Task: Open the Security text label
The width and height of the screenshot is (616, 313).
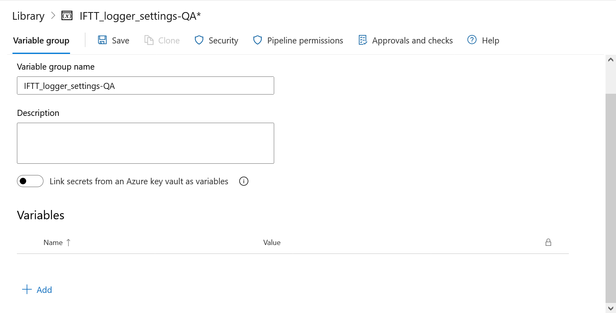Action: click(223, 41)
